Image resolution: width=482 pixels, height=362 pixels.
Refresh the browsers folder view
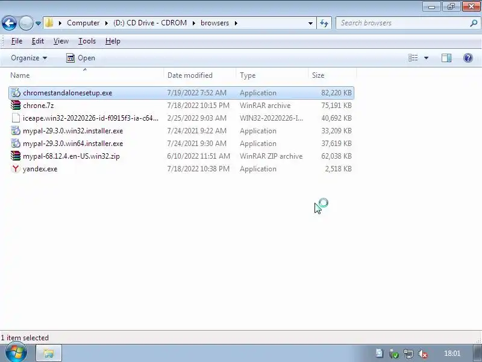click(324, 23)
